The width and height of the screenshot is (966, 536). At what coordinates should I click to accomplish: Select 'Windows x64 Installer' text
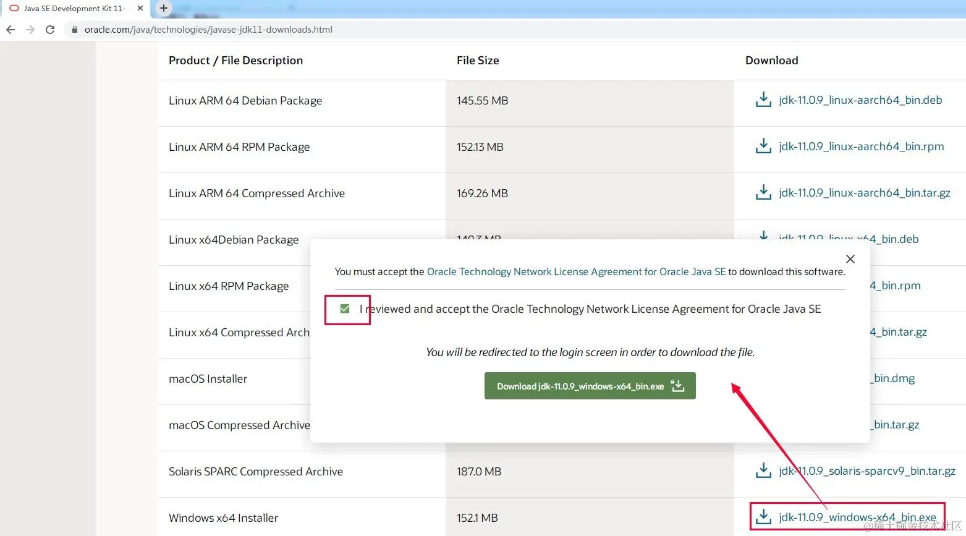[x=223, y=518]
